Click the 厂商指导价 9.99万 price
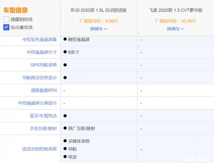 tap(99, 21)
